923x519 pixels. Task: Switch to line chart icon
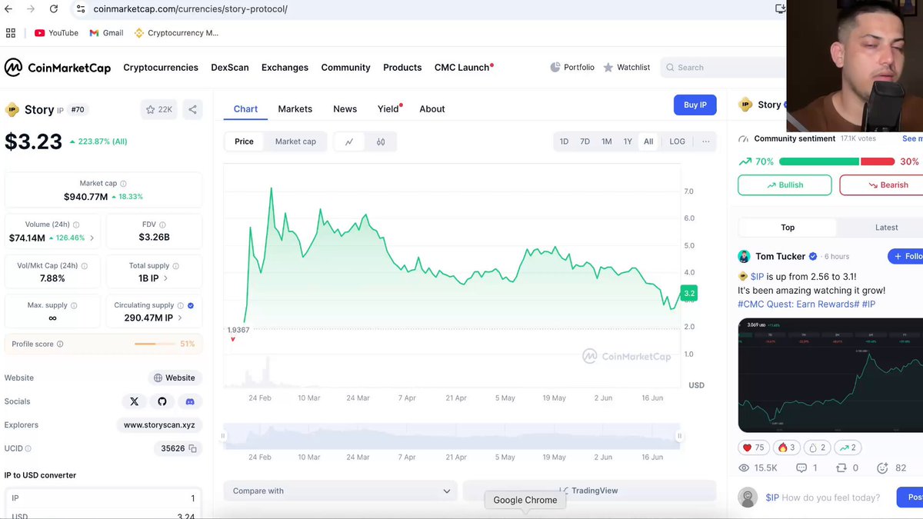349,141
